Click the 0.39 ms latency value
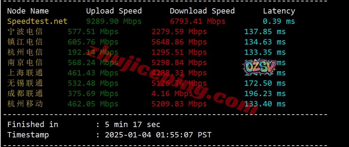Viewport: 349px width, 147px height. [x=279, y=21]
